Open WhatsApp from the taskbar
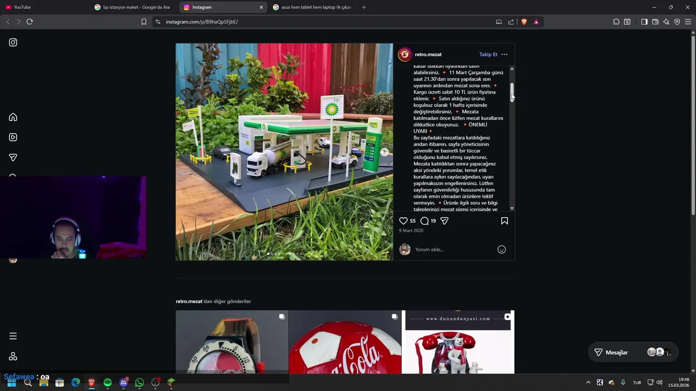 point(139,382)
